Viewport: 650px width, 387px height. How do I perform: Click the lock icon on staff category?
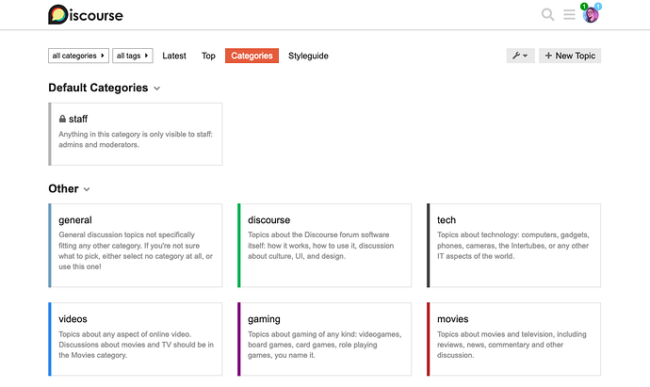click(x=62, y=119)
